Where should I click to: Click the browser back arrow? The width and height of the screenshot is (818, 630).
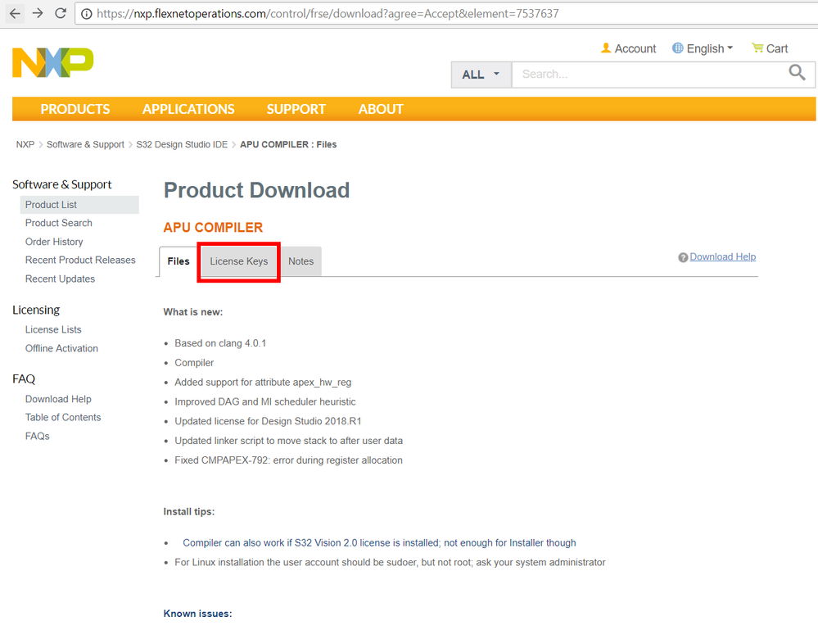click(15, 14)
